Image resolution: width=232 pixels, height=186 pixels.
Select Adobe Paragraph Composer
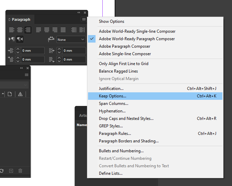point(155,46)
